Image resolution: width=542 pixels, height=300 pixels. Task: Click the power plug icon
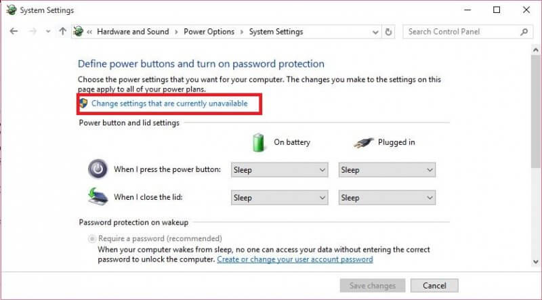point(364,142)
